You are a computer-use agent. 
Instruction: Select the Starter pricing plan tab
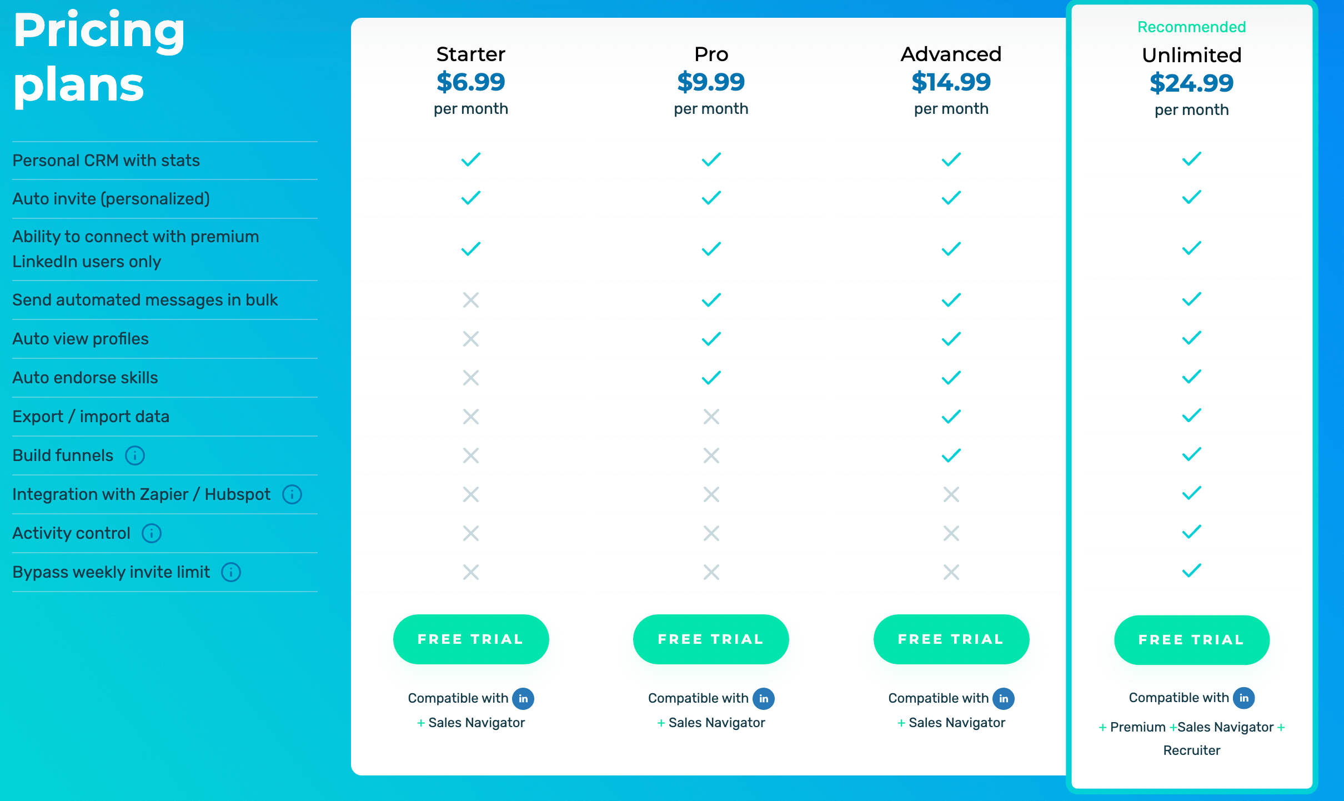[467, 53]
